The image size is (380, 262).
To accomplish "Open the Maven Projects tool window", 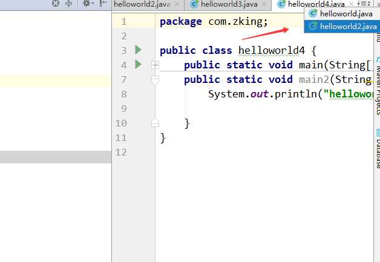I will click(378, 86).
